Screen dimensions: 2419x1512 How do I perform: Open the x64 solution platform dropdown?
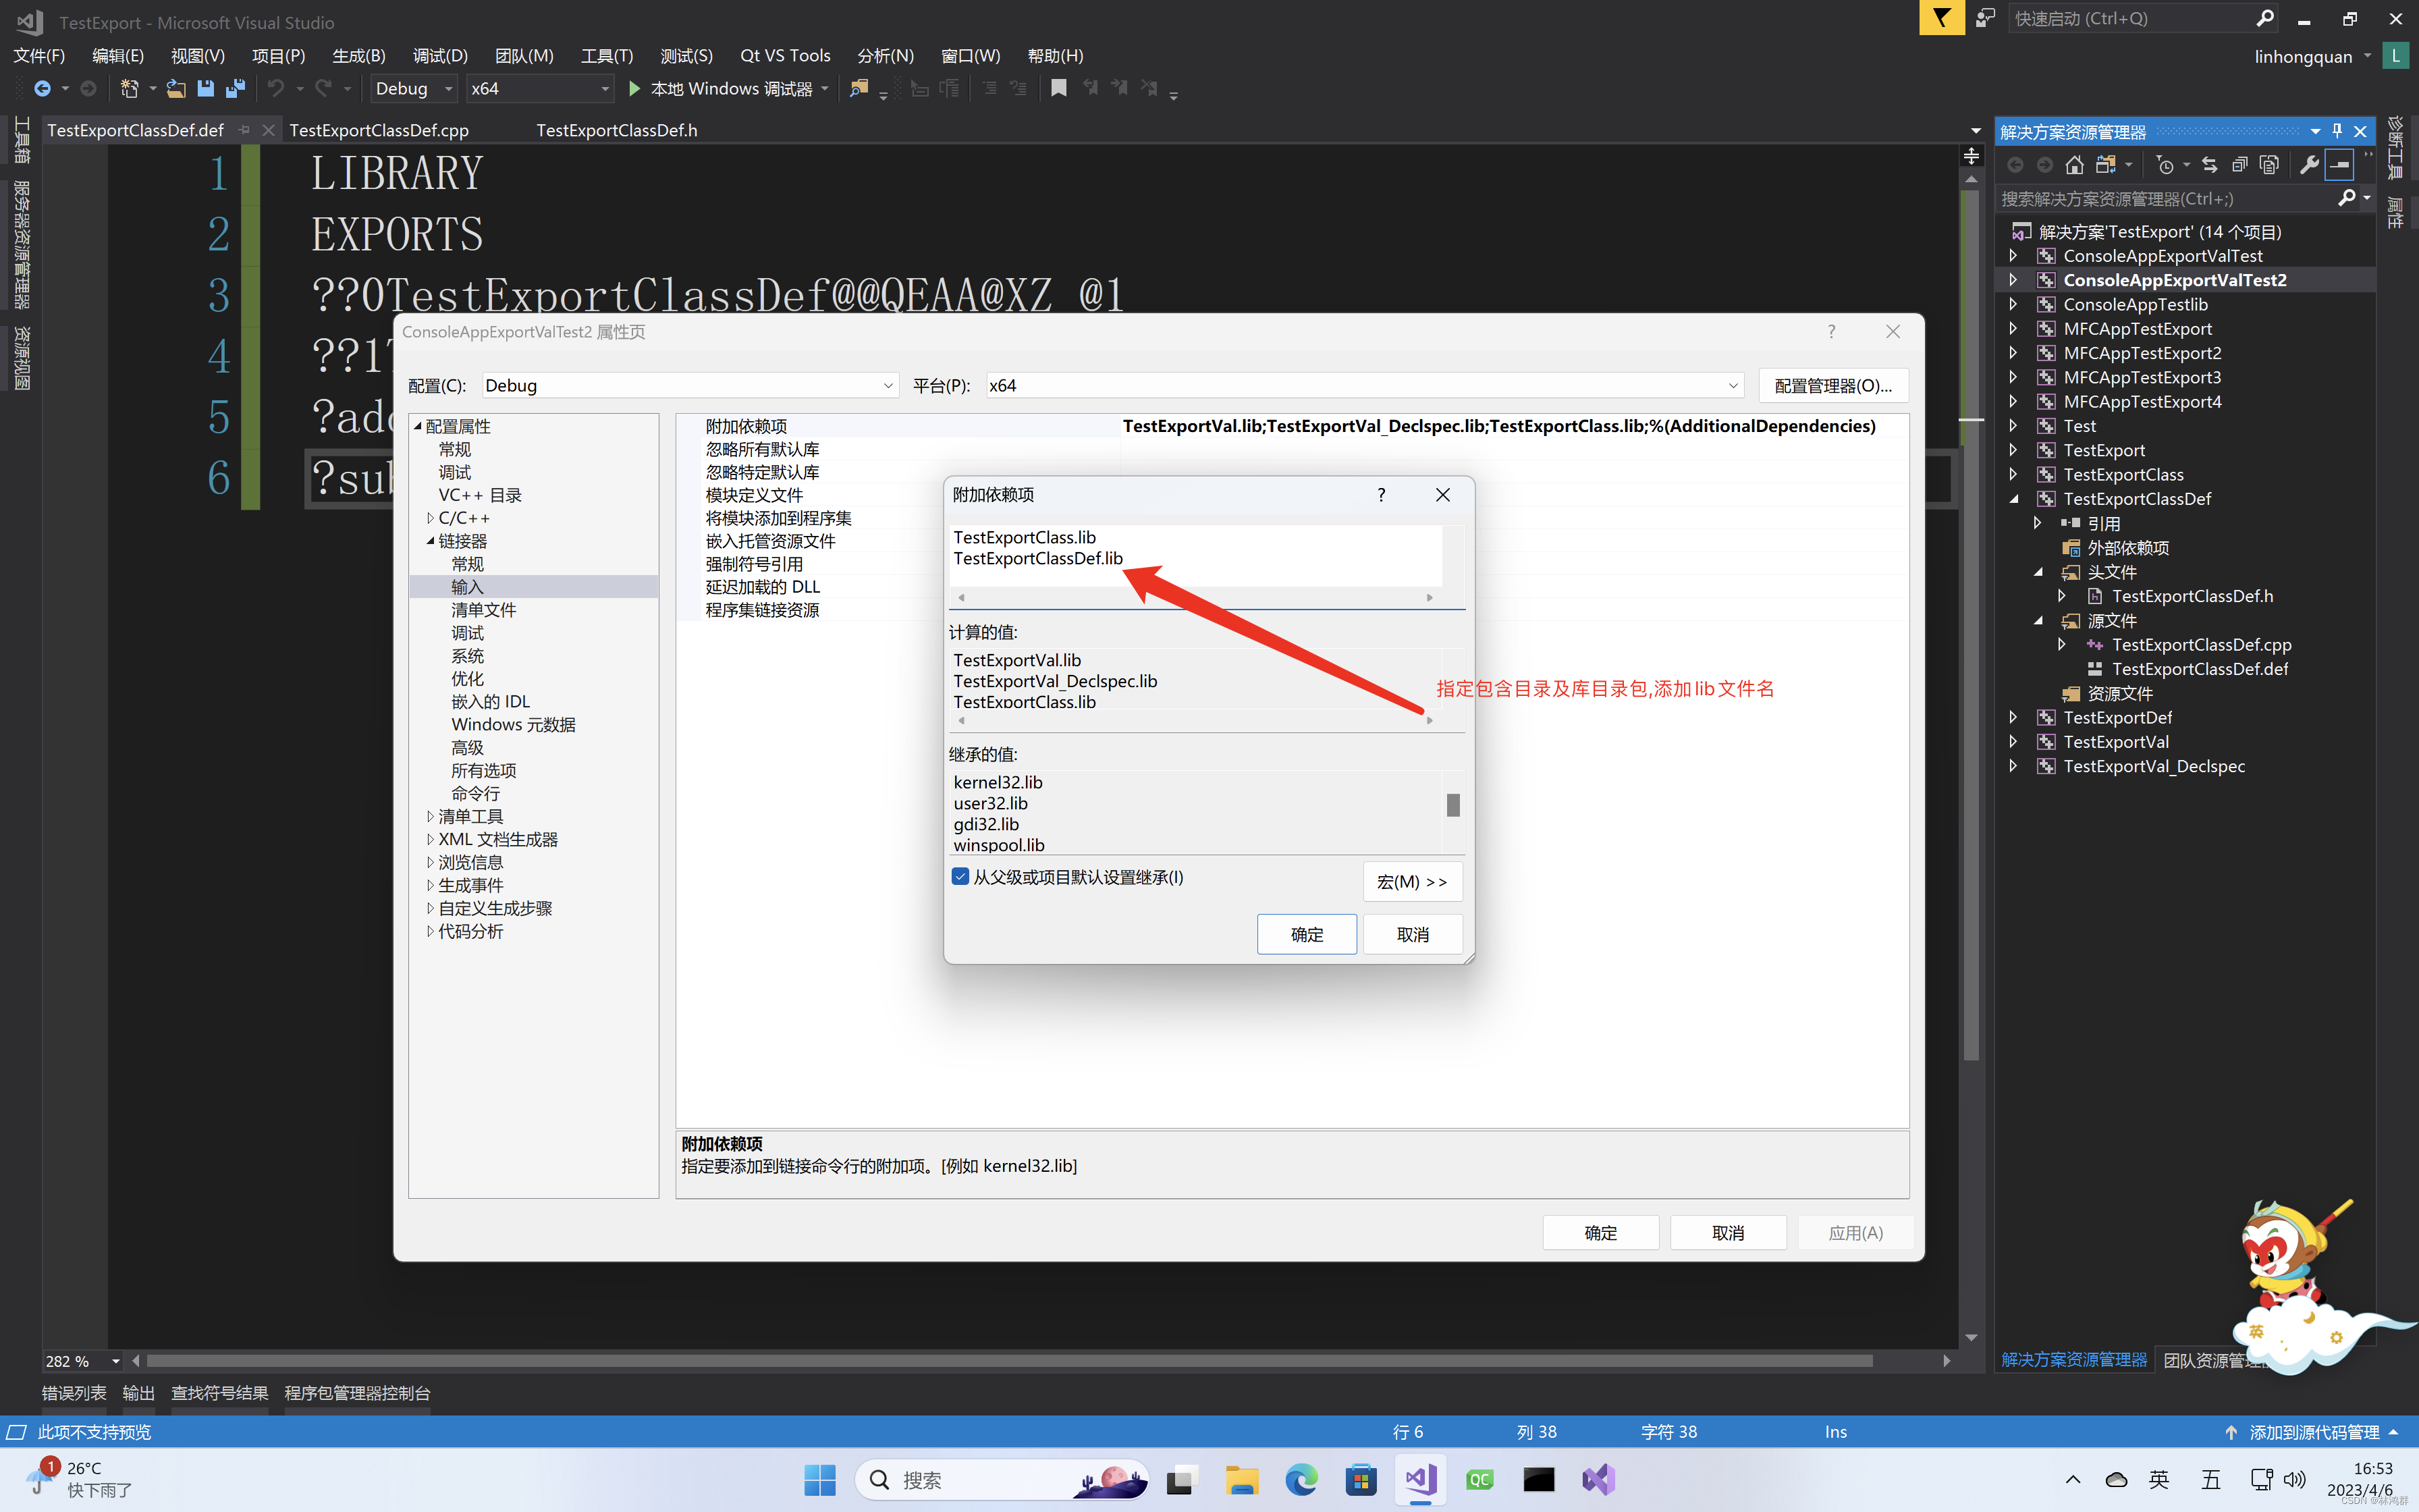click(540, 89)
